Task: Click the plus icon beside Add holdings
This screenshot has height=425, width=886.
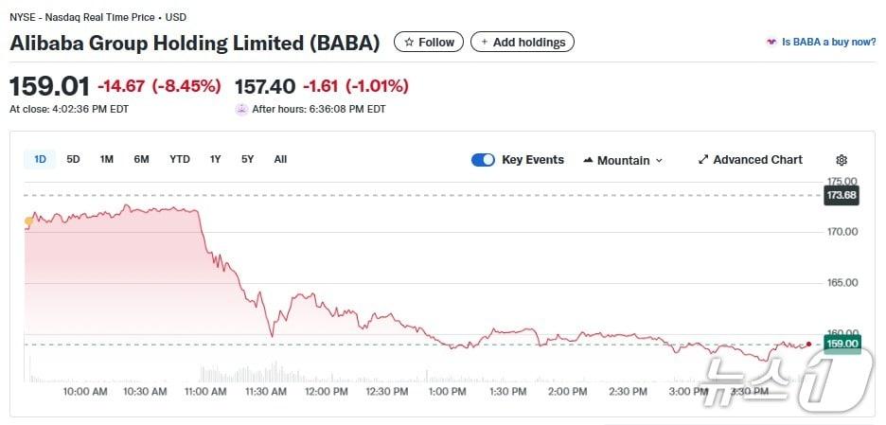Action: pos(485,43)
